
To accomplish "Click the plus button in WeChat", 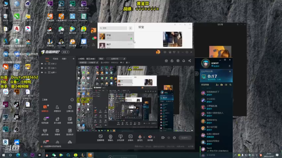I will 130,28.
